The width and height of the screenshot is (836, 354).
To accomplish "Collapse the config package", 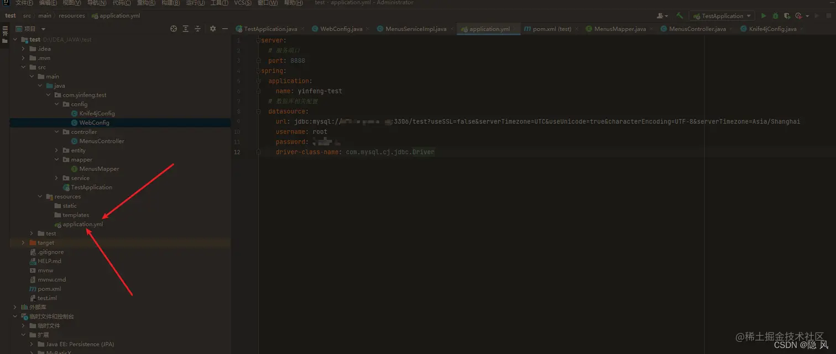I will pos(57,104).
